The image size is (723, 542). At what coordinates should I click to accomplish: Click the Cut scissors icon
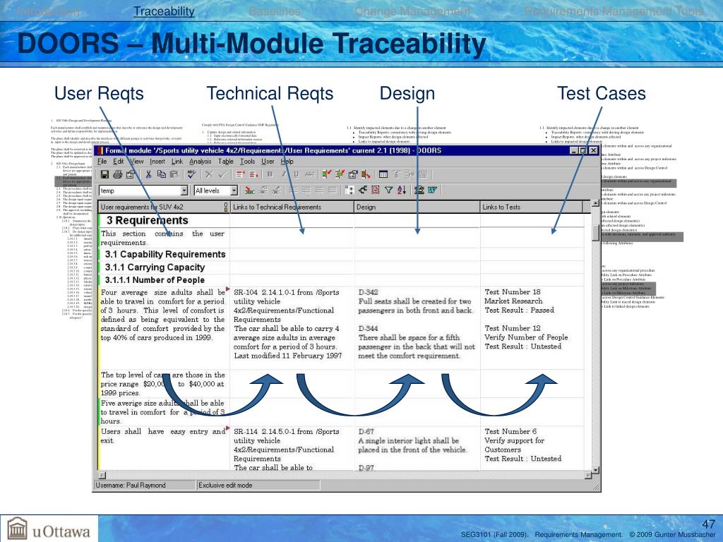(x=148, y=174)
